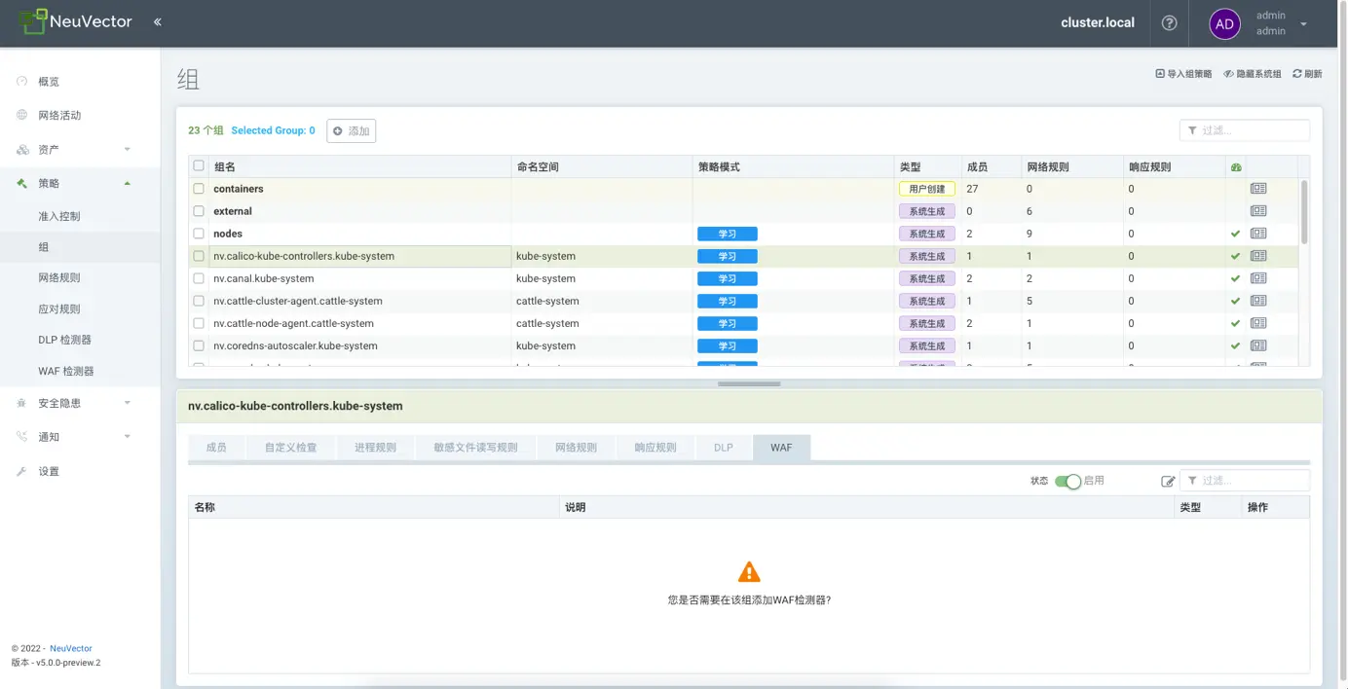Screen dimensions: 1348x689
Task: Click the refresh icon at top right
Action: click(1297, 74)
